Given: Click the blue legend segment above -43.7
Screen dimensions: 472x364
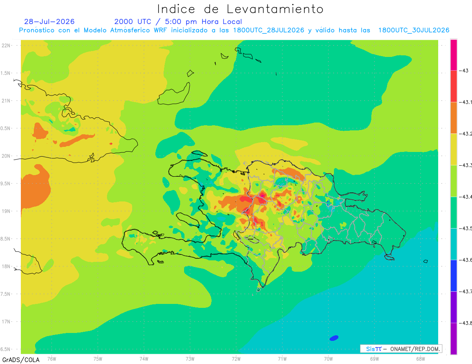Looking at the screenshot, I should pos(454,276).
